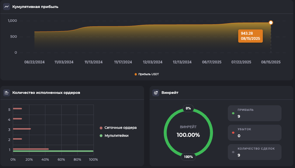This screenshot has height=168, width=295.
Task: Click the 100.00% winrate center text
Action: click(x=188, y=135)
